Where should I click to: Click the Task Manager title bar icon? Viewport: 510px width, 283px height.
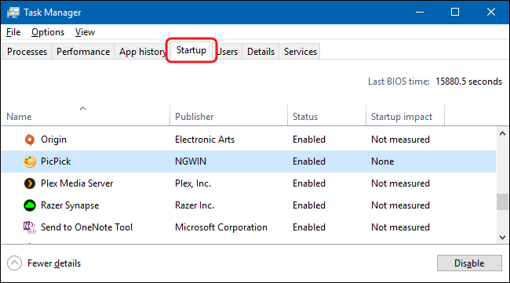[x=13, y=13]
